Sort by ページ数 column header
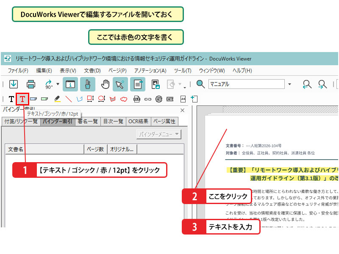 tap(96, 149)
